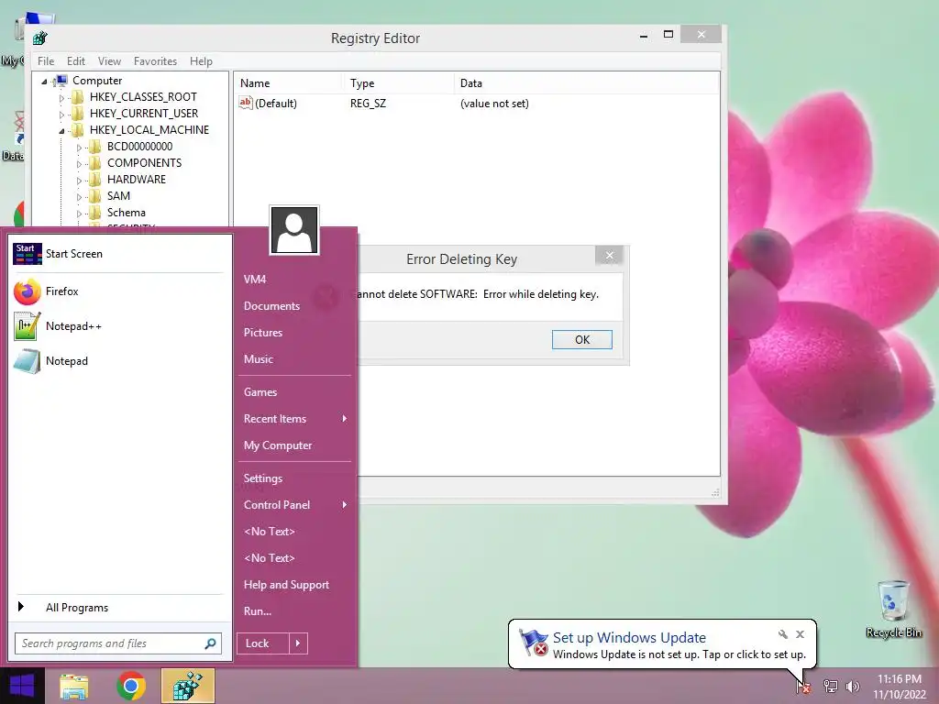Collapse the Computer tree node
The height and width of the screenshot is (704, 939).
click(44, 81)
